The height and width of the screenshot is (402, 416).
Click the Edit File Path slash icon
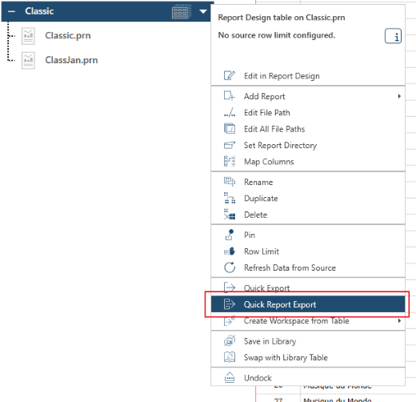230,112
